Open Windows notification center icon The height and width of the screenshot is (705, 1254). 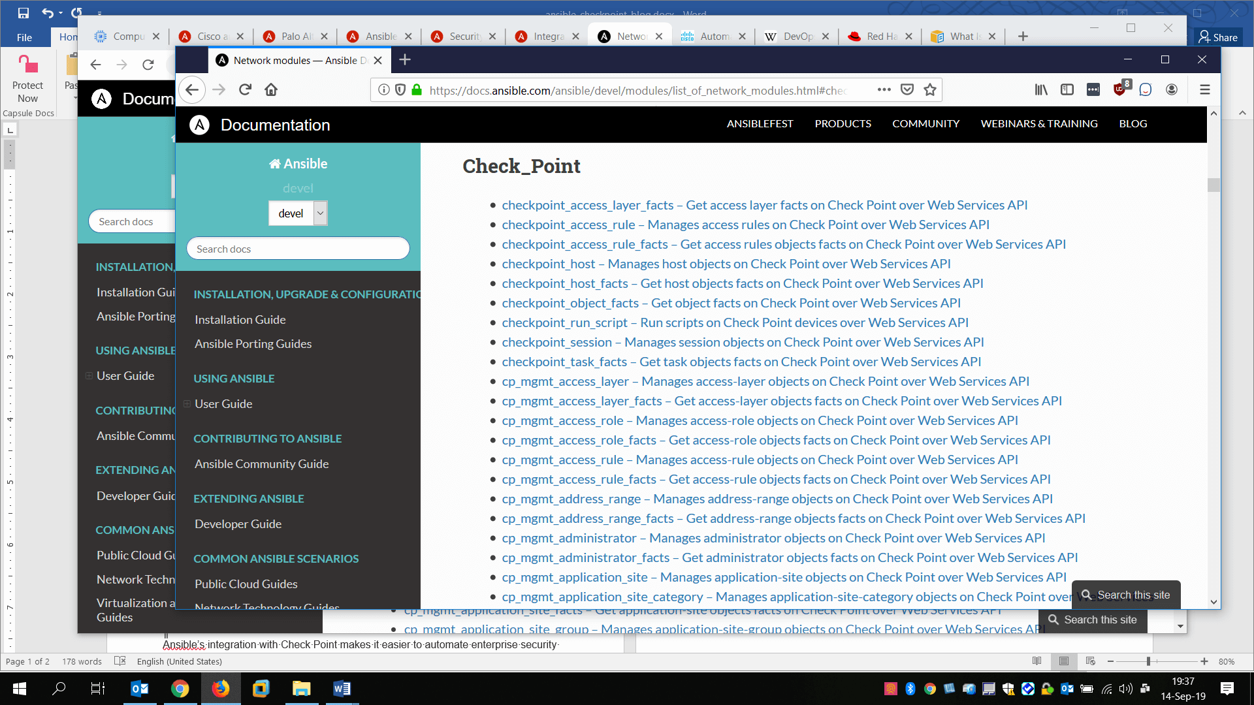pos(1227,689)
